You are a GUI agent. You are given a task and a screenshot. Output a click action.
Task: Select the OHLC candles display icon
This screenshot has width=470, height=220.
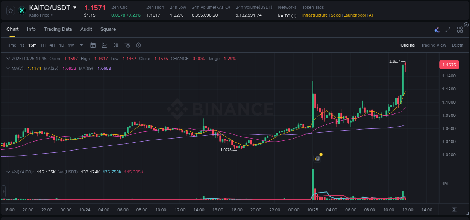pyautogui.click(x=115, y=45)
